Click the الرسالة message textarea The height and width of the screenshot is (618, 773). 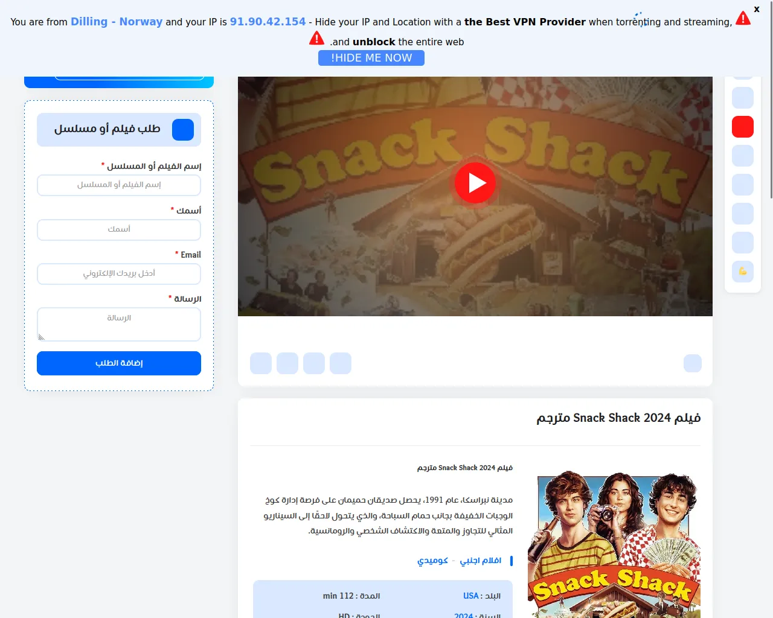[x=119, y=324]
